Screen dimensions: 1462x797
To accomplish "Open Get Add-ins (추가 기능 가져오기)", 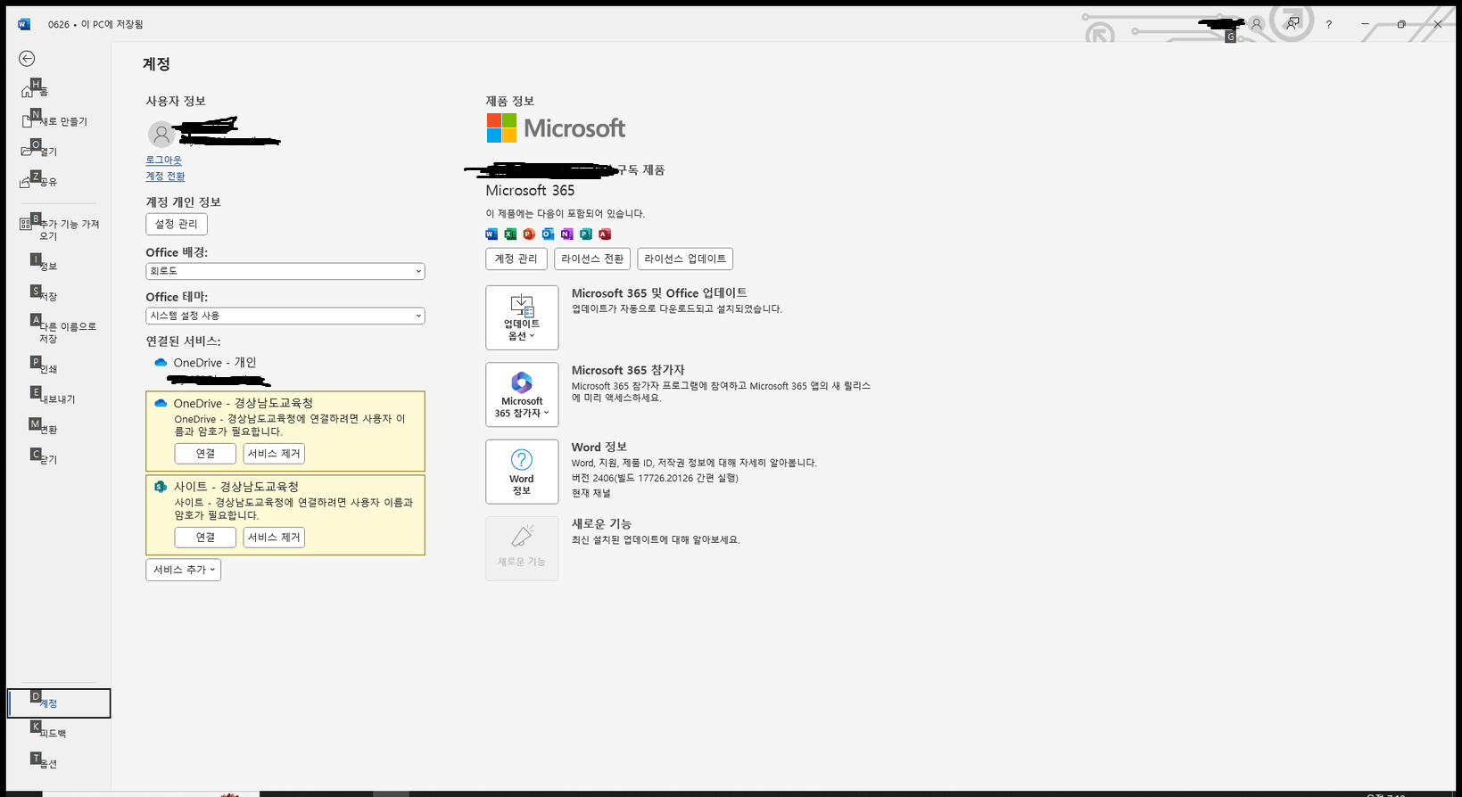I will point(59,230).
